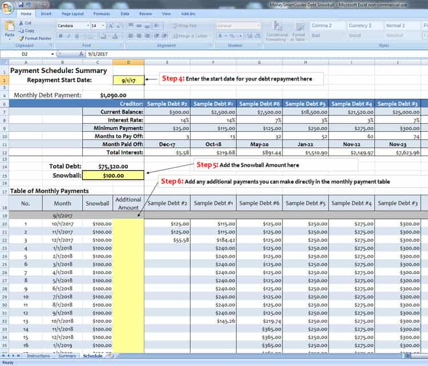The height and width of the screenshot is (366, 428).
Task: Switch to the Home ribbon tab
Action: (26, 14)
